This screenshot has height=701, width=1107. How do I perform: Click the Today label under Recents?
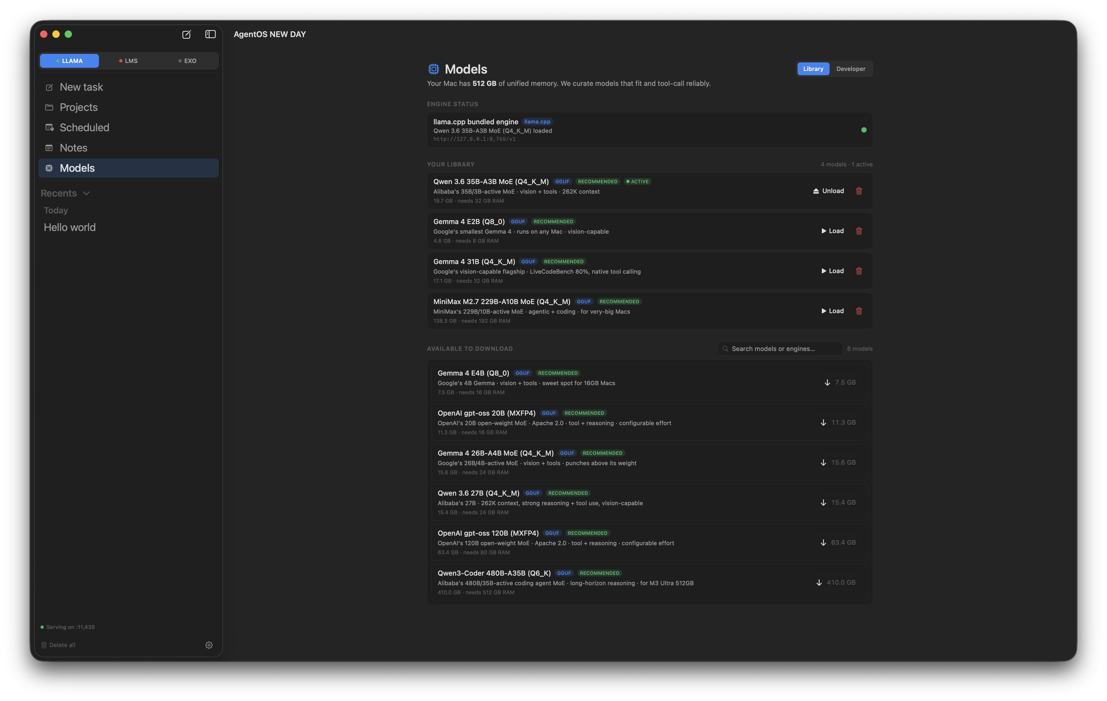click(x=56, y=210)
